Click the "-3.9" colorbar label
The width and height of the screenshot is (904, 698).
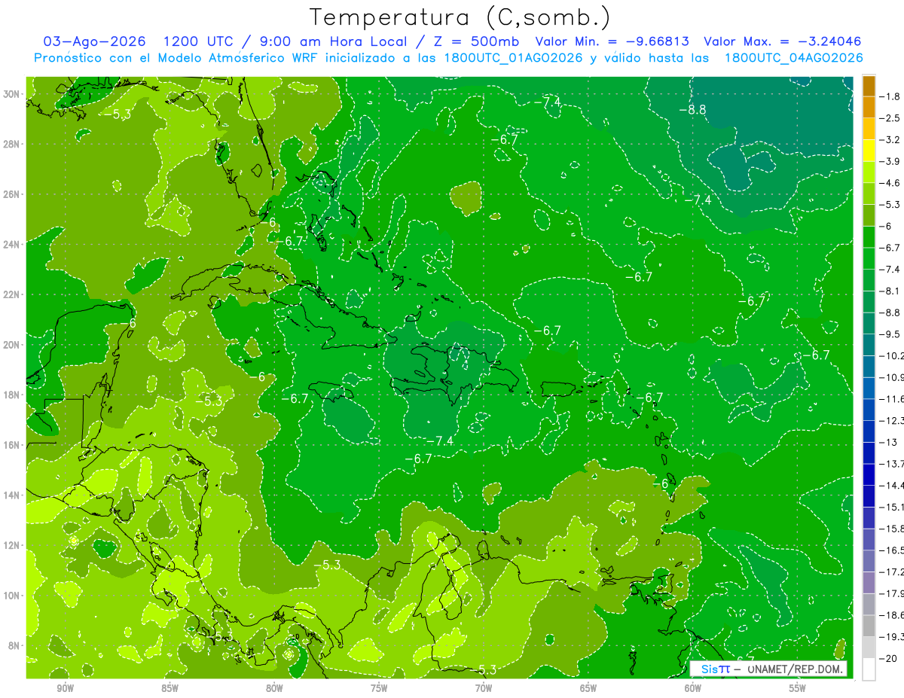(x=890, y=161)
